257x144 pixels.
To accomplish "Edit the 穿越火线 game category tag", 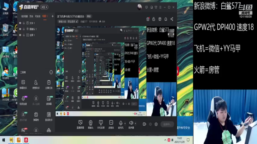I will (68, 21).
